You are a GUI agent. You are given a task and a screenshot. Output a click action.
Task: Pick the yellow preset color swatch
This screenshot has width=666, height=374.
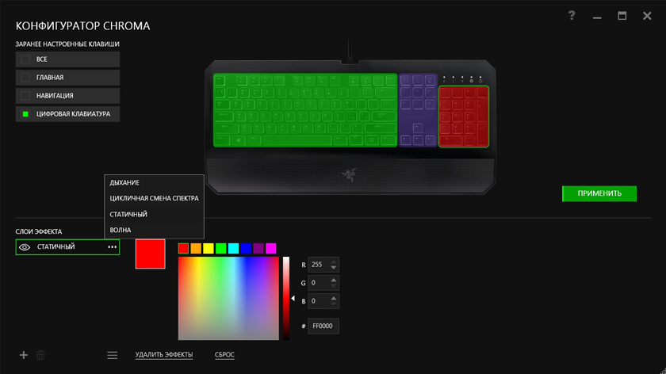(209, 248)
